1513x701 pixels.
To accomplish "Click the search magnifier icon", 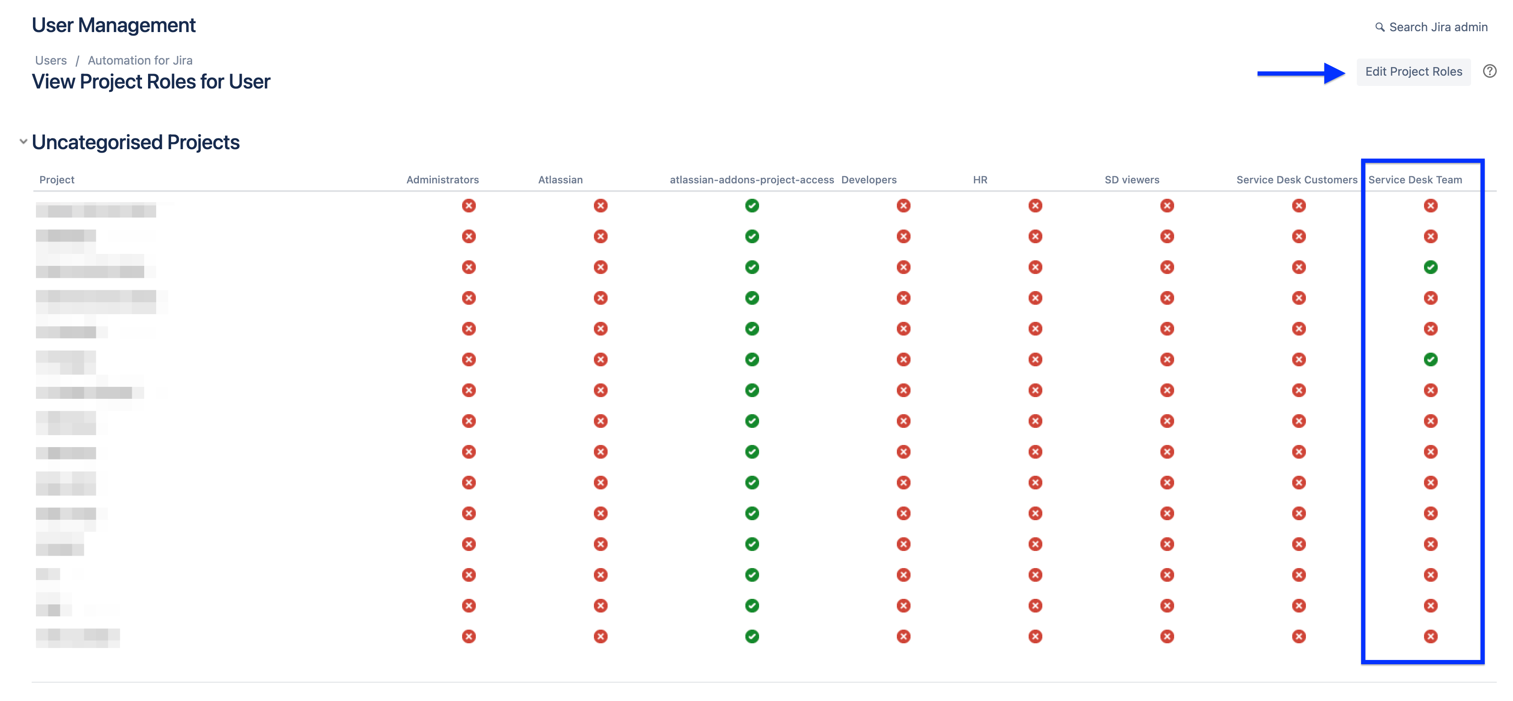I will (1380, 27).
